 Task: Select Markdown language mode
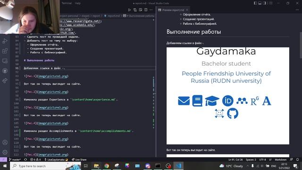[280, 160]
